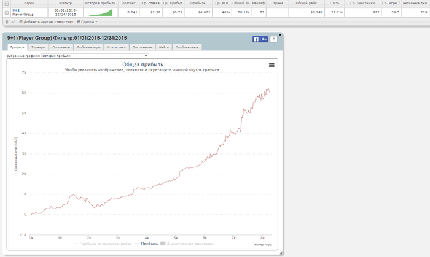This screenshot has width=430, height=257.
Task: Click 'Добавить другую статистику' link
Action: click(46, 21)
